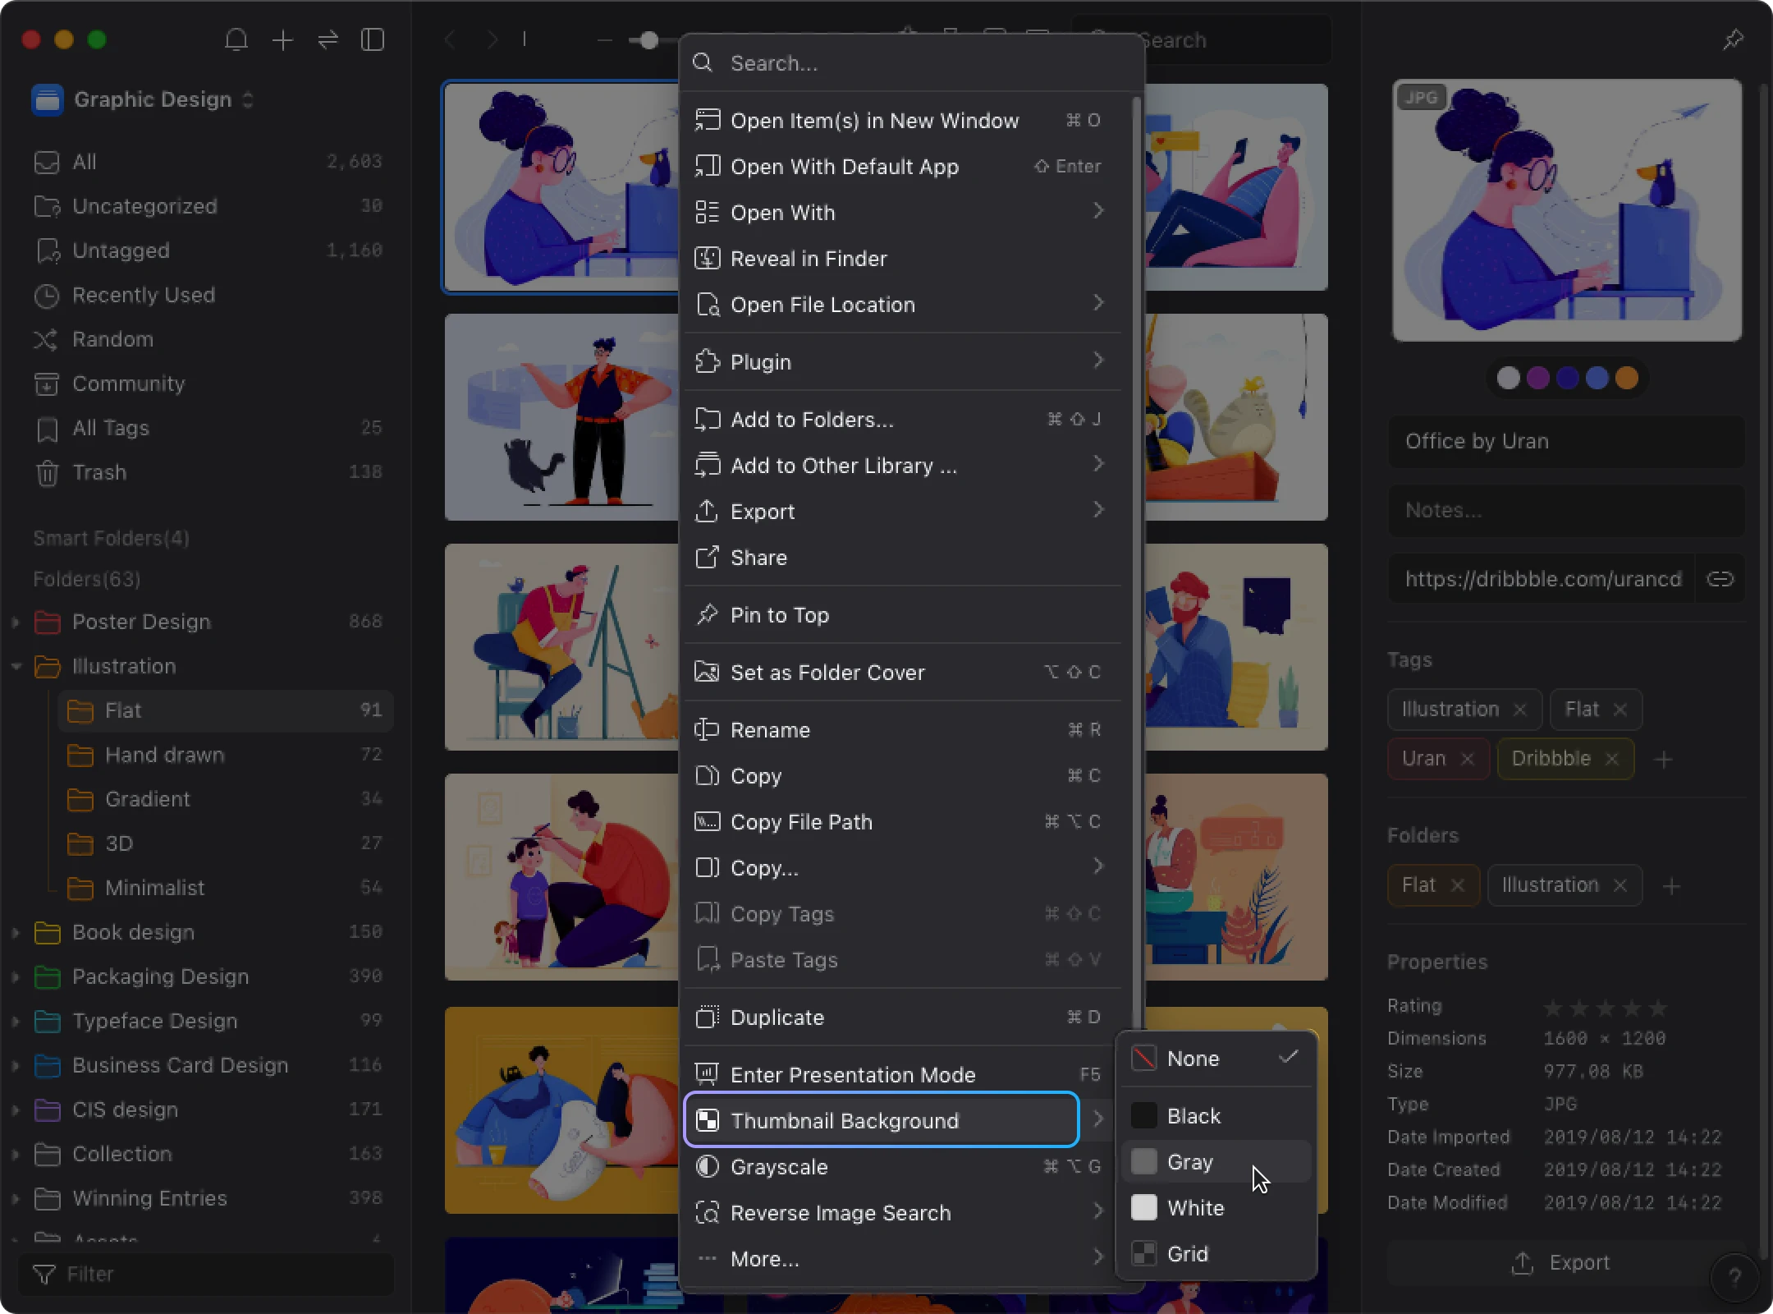The height and width of the screenshot is (1314, 1773).
Task: Click the Grayscale half-circle icon
Action: point(707,1167)
